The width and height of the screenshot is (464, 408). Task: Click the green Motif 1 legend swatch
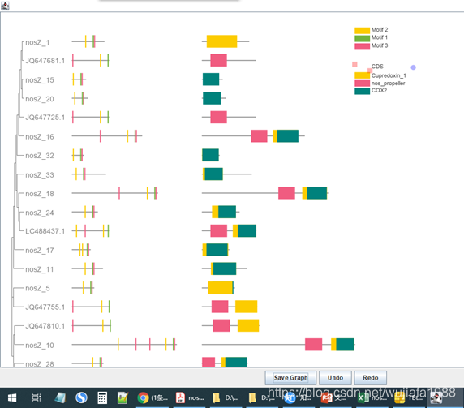point(363,38)
